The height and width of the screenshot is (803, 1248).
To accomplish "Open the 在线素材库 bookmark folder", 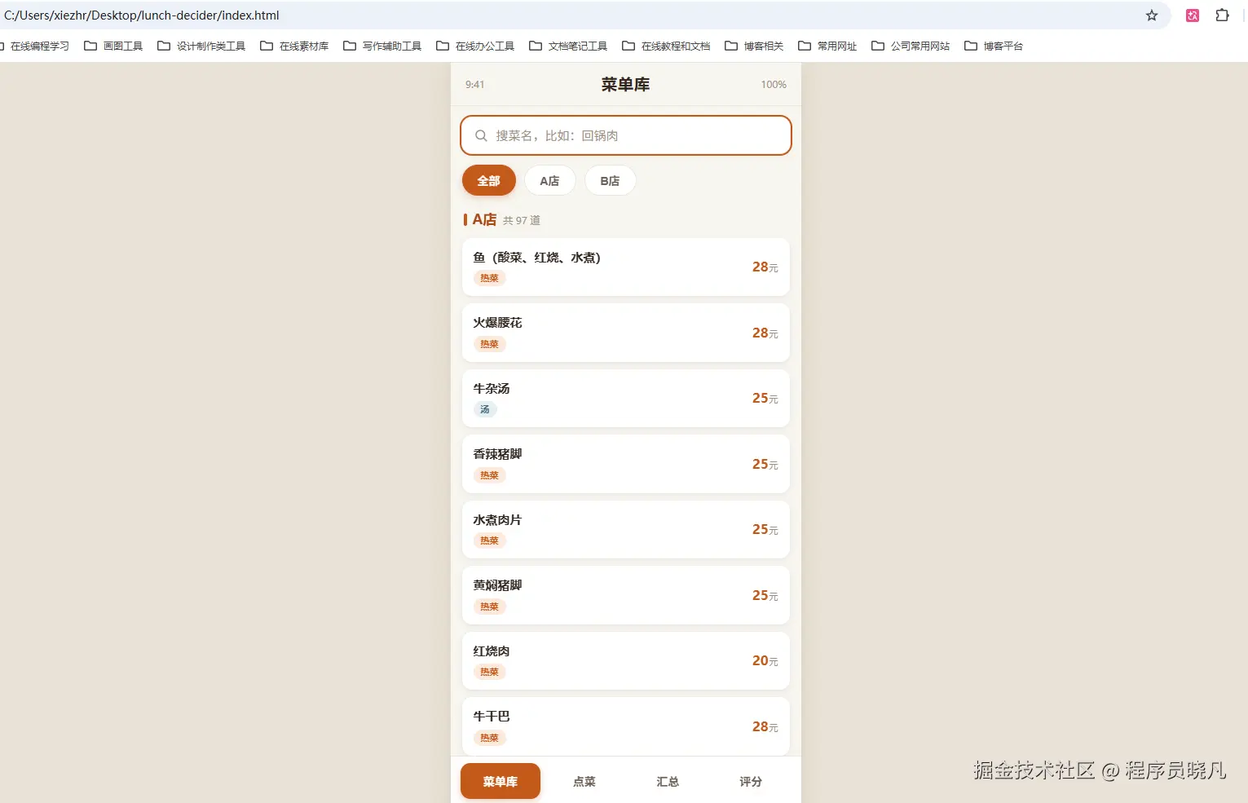I will click(x=294, y=46).
